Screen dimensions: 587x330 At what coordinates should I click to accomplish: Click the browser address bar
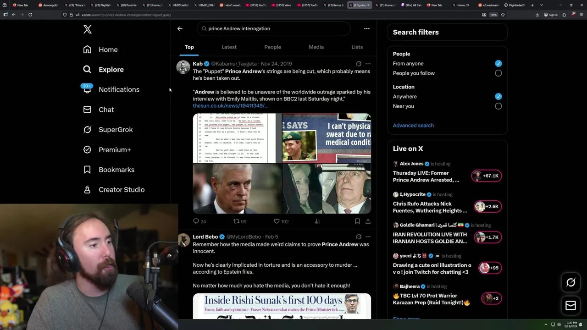click(277, 15)
